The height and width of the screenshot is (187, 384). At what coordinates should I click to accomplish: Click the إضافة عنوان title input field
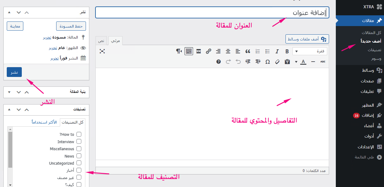click(x=212, y=13)
